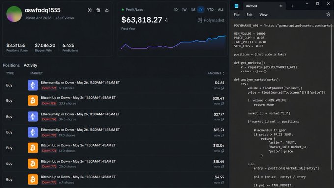The width and height of the screenshot is (334, 188).
Task: Open Ethereum Up or Down market, 6.0 shares
Action: pyautogui.click(x=80, y=83)
